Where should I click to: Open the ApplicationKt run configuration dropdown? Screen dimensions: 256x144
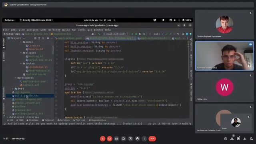116,34
